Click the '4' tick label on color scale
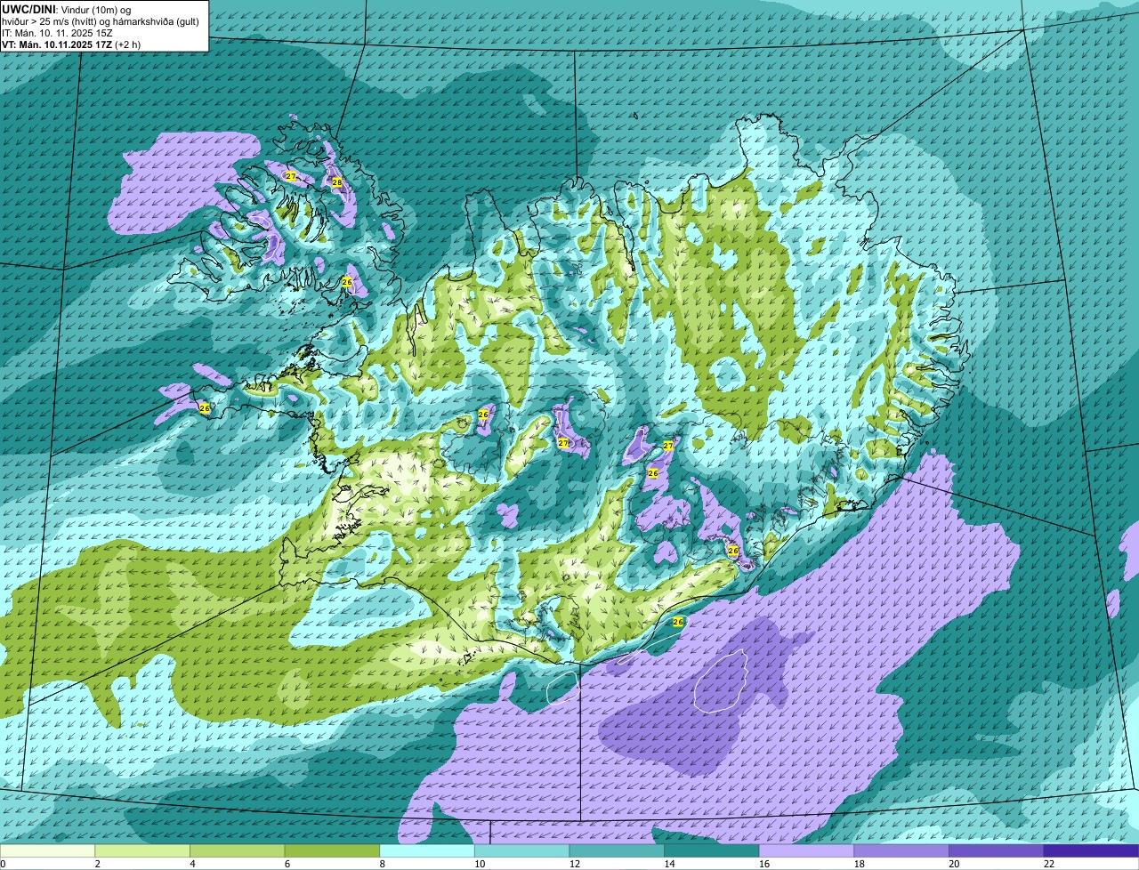 (193, 864)
